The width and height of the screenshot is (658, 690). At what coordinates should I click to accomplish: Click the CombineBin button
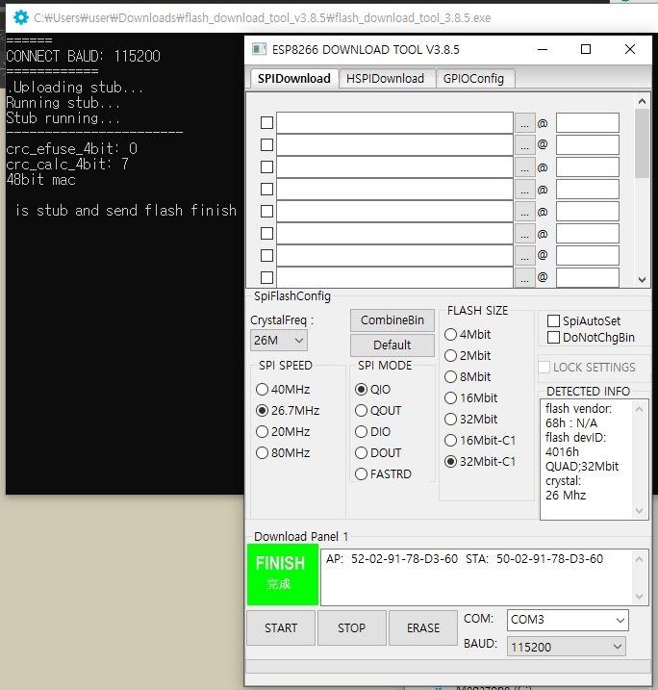pyautogui.click(x=392, y=320)
